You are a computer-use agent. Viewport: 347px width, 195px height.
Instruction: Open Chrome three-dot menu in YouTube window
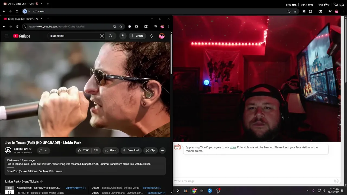(x=169, y=27)
